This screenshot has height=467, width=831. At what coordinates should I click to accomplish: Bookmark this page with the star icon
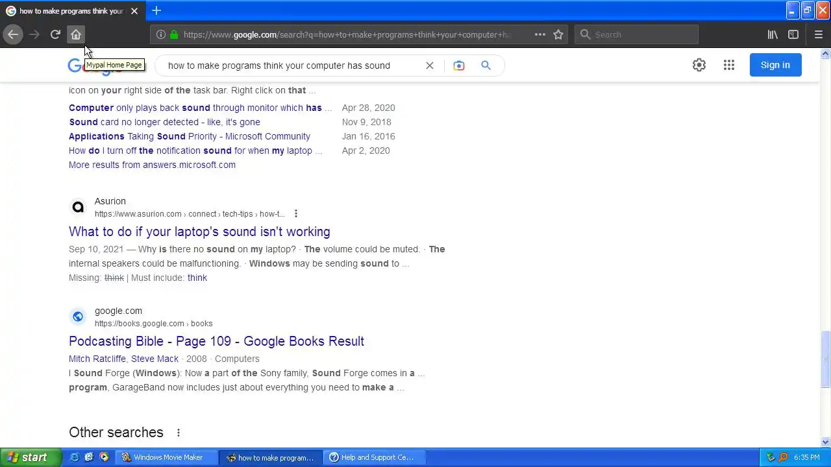(558, 34)
